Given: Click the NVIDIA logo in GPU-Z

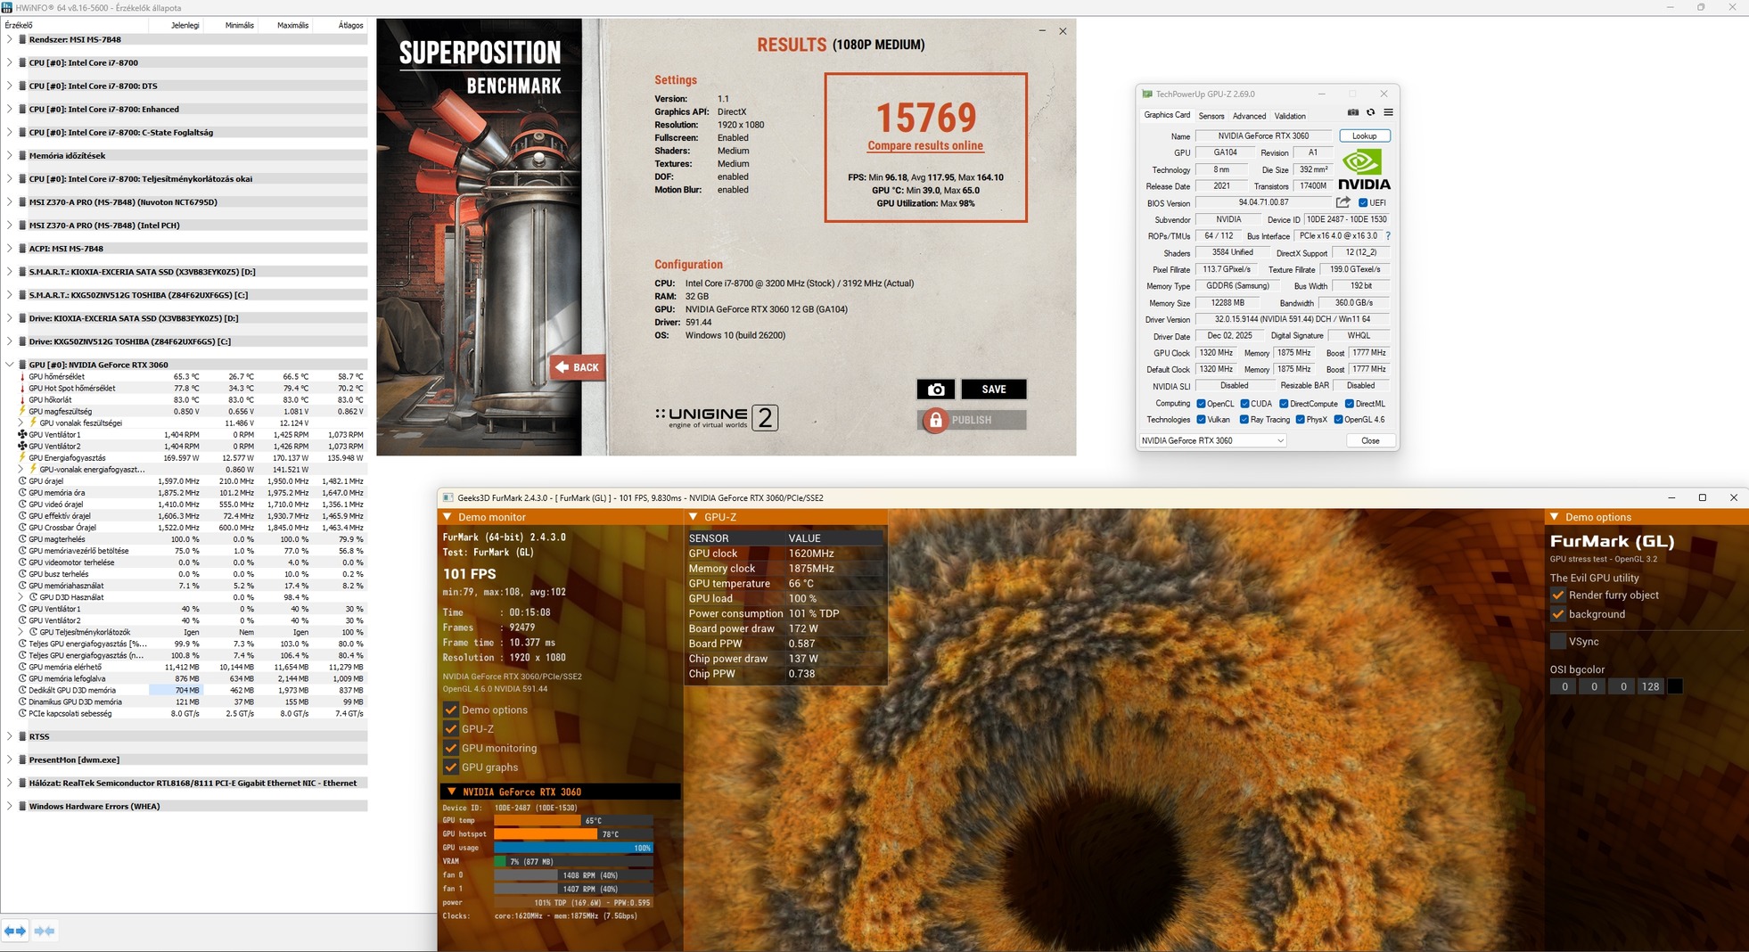Looking at the screenshot, I should coord(1364,169).
